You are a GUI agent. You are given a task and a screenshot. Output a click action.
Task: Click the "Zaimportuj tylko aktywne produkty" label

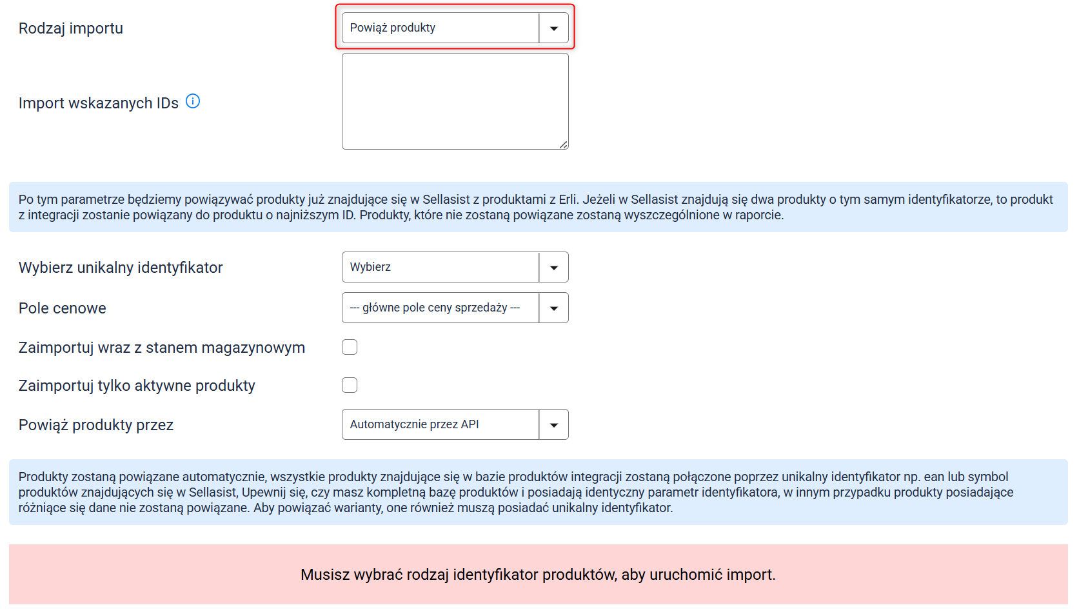coord(137,386)
